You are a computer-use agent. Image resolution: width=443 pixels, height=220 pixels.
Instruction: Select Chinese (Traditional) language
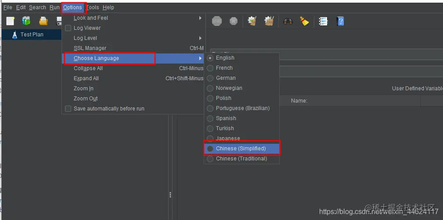click(x=241, y=159)
